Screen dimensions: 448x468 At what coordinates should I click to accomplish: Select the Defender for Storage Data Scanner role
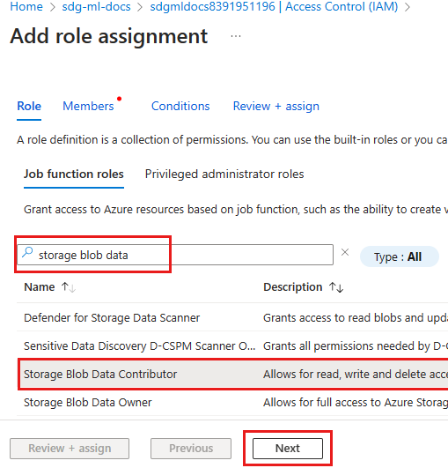112,318
